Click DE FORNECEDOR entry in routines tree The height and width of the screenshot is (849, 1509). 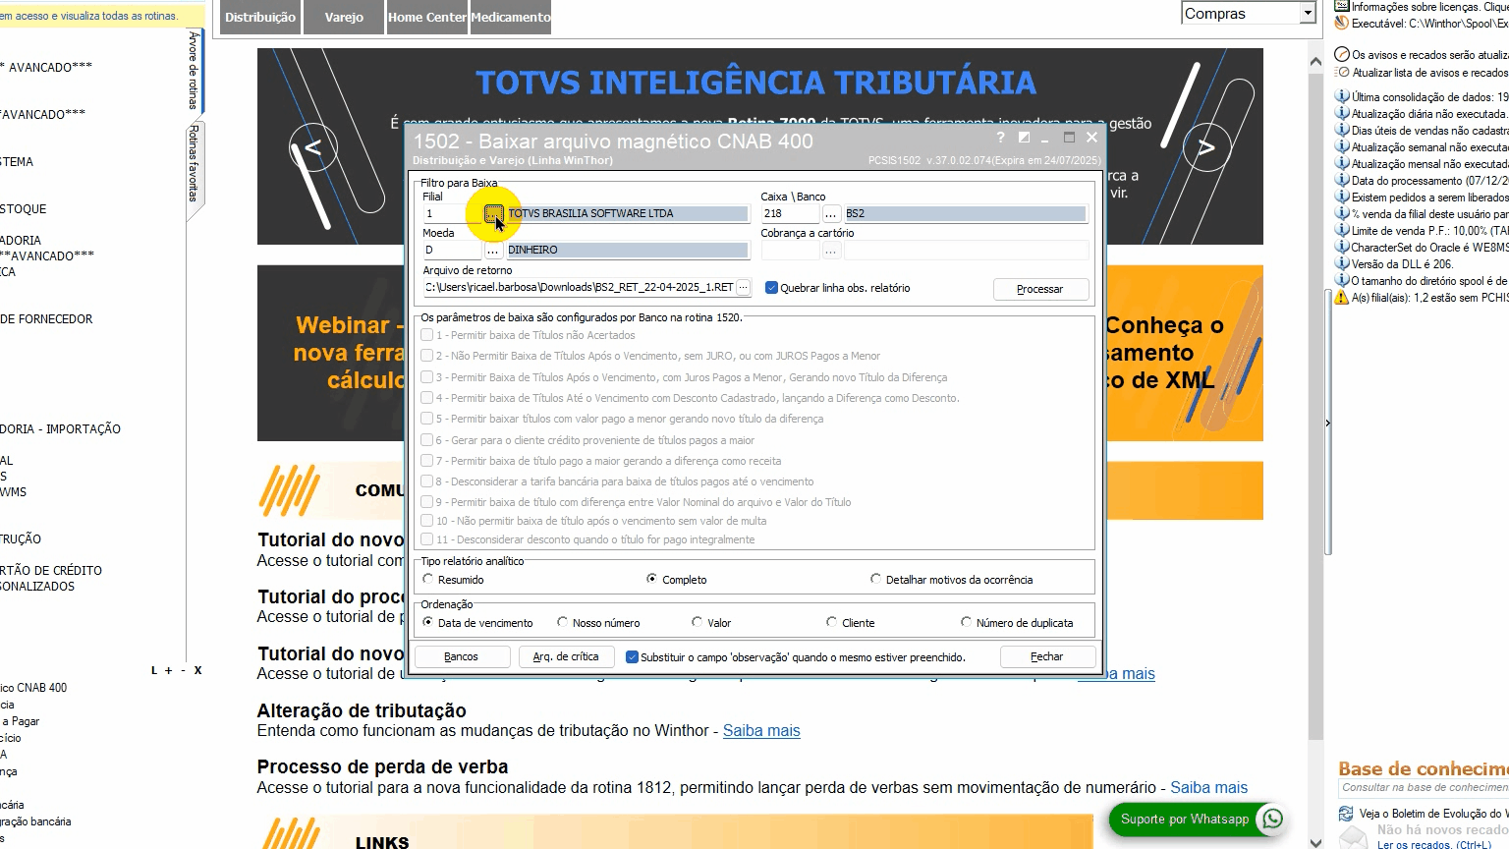(x=46, y=319)
